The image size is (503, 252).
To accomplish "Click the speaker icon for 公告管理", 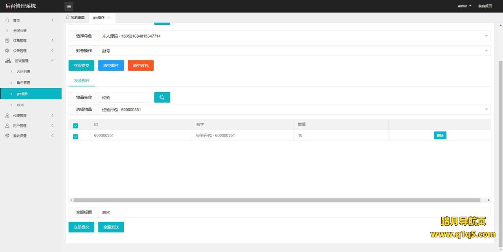I will (x=7, y=51).
